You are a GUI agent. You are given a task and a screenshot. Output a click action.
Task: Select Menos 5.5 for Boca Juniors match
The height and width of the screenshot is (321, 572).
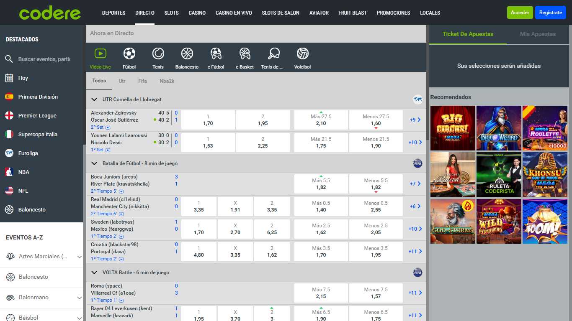tap(376, 184)
